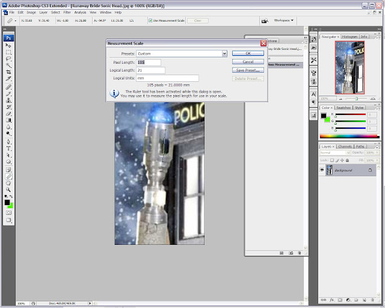The height and width of the screenshot is (308, 385).
Task: Switch to the Channels tab
Action: pyautogui.click(x=345, y=146)
